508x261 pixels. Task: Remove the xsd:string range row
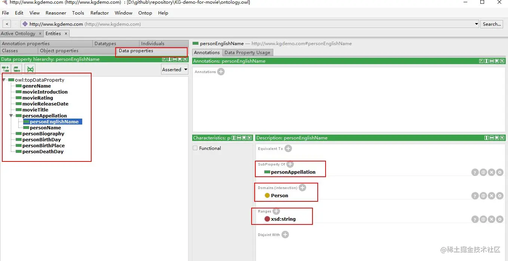(x=492, y=219)
